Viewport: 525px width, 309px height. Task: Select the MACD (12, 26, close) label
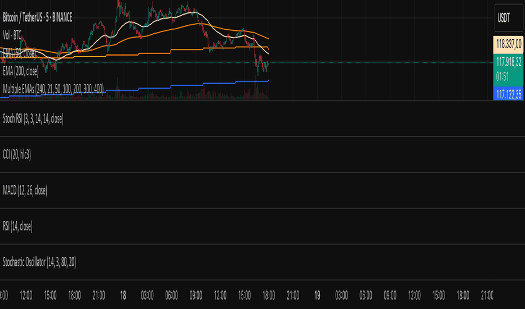[25, 190]
